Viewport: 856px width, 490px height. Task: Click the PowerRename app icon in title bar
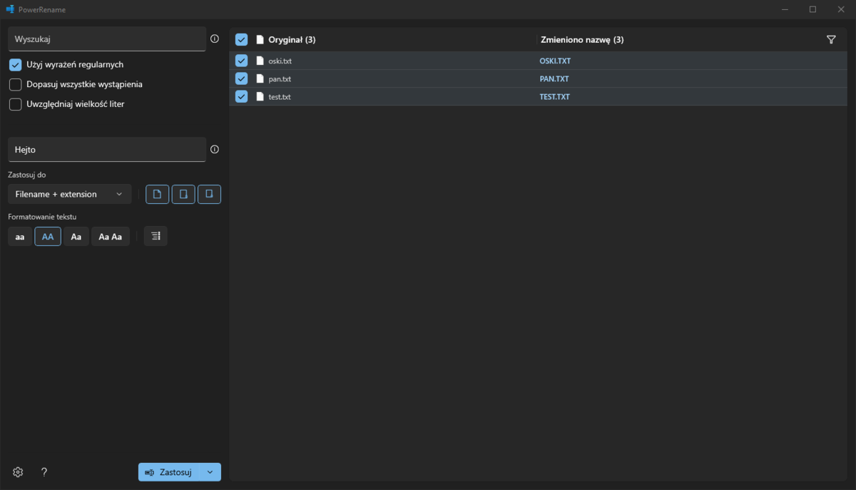[x=10, y=9]
